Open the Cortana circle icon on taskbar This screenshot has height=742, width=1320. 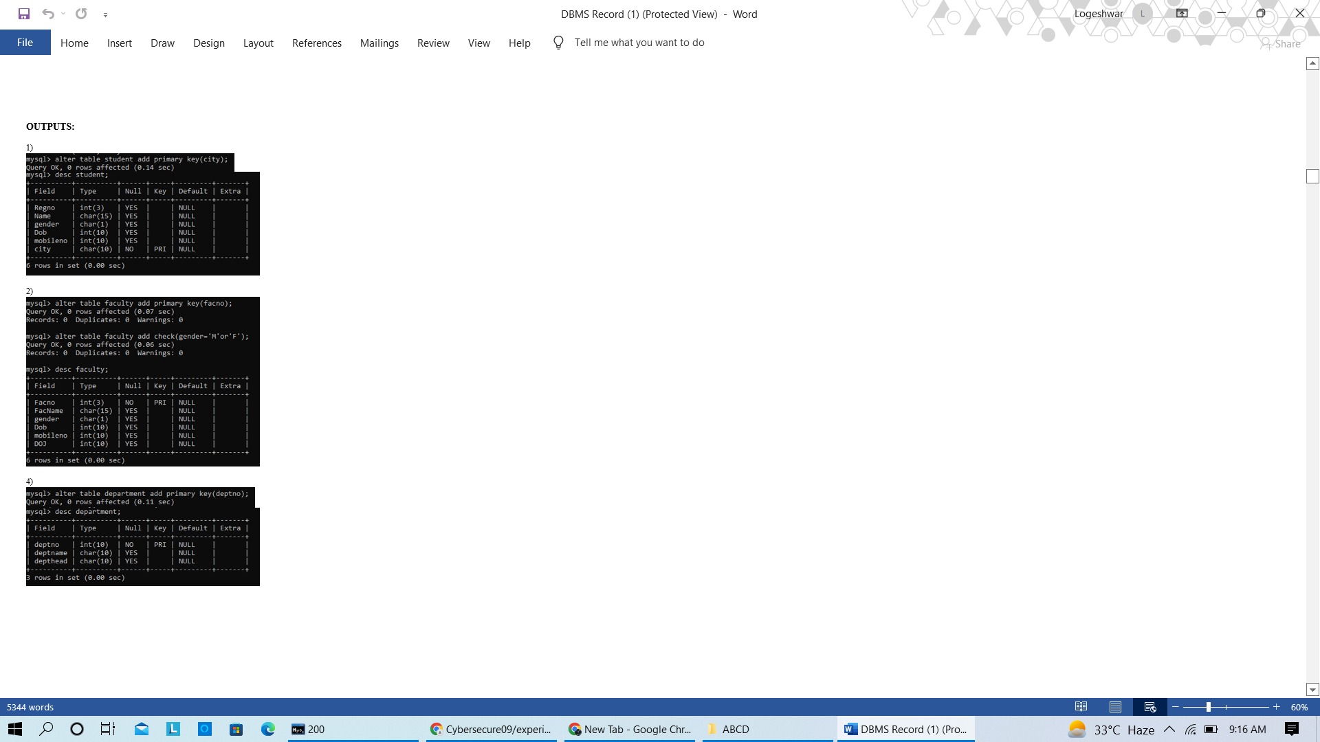[x=77, y=729]
